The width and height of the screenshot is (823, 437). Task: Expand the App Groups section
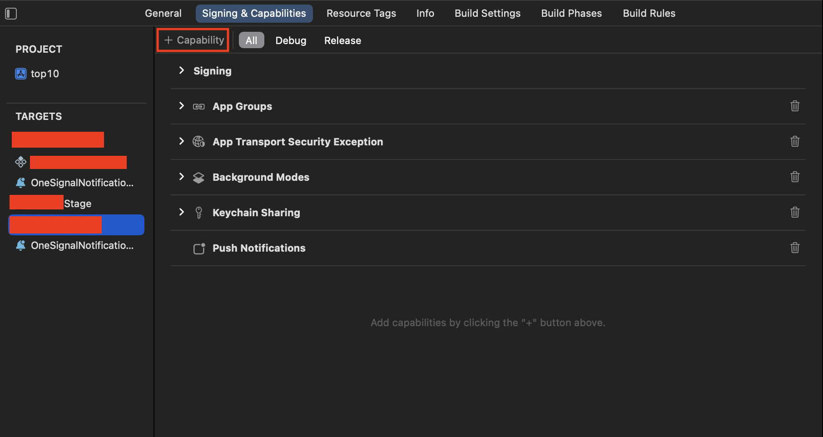182,106
